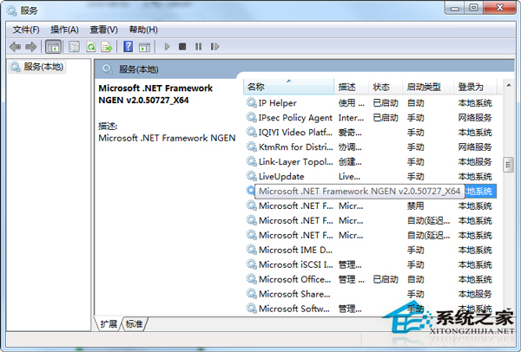Click 已启动 status of IP Helper

[x=386, y=103]
